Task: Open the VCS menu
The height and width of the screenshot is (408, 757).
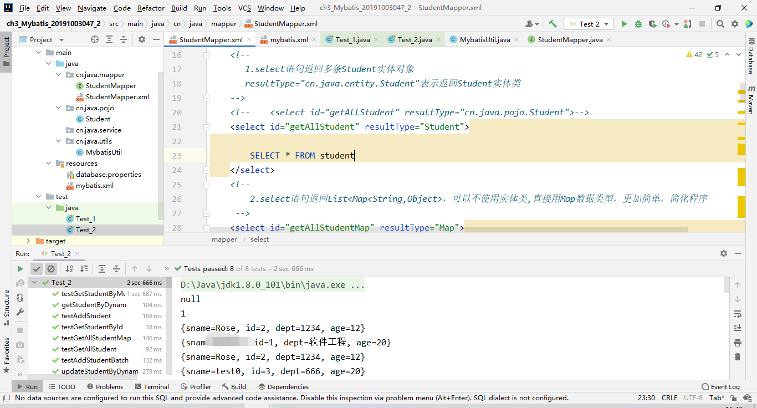Action: click(x=244, y=8)
